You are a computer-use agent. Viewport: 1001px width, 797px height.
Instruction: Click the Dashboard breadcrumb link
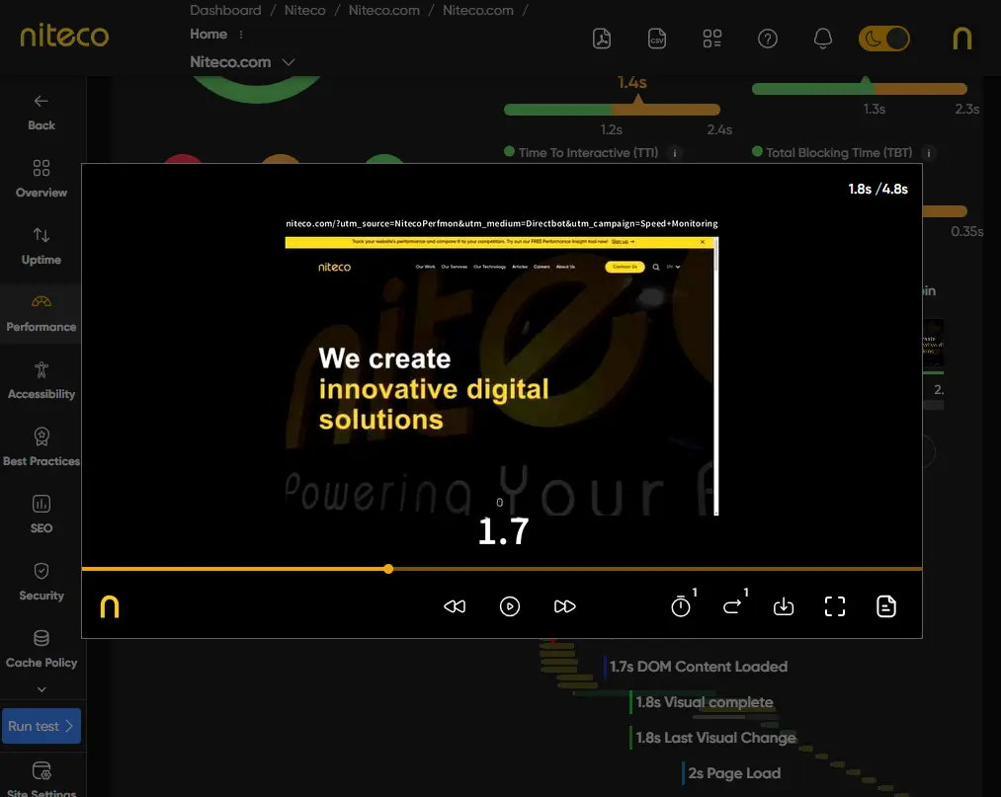click(225, 10)
